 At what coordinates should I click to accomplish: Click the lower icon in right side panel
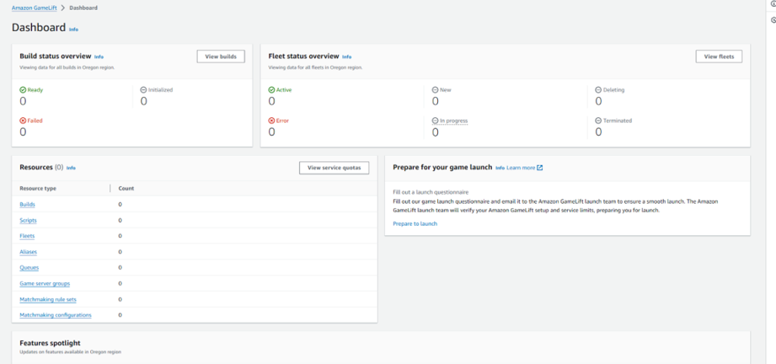(x=773, y=20)
